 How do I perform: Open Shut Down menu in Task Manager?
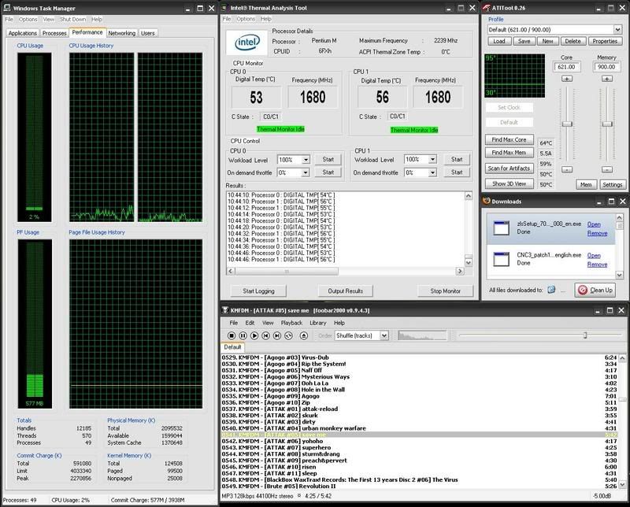click(x=72, y=19)
